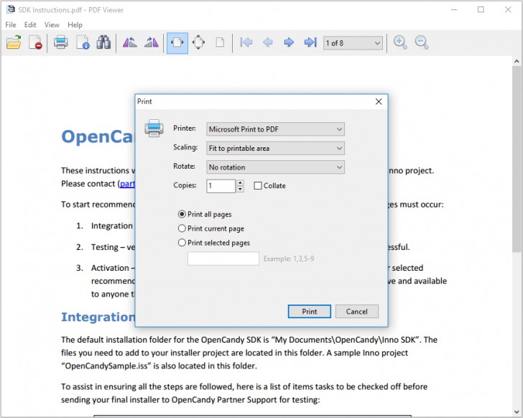Viewport: 523px width, 418px height.
Task: Open the Help menu
Action: tap(75, 24)
